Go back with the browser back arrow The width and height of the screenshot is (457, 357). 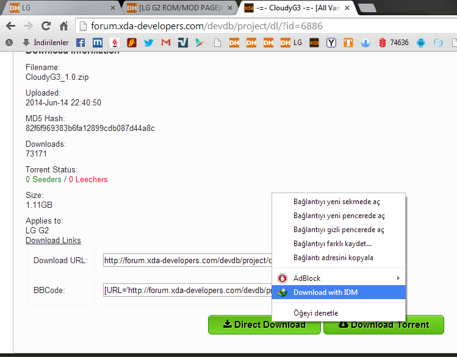pos(11,26)
